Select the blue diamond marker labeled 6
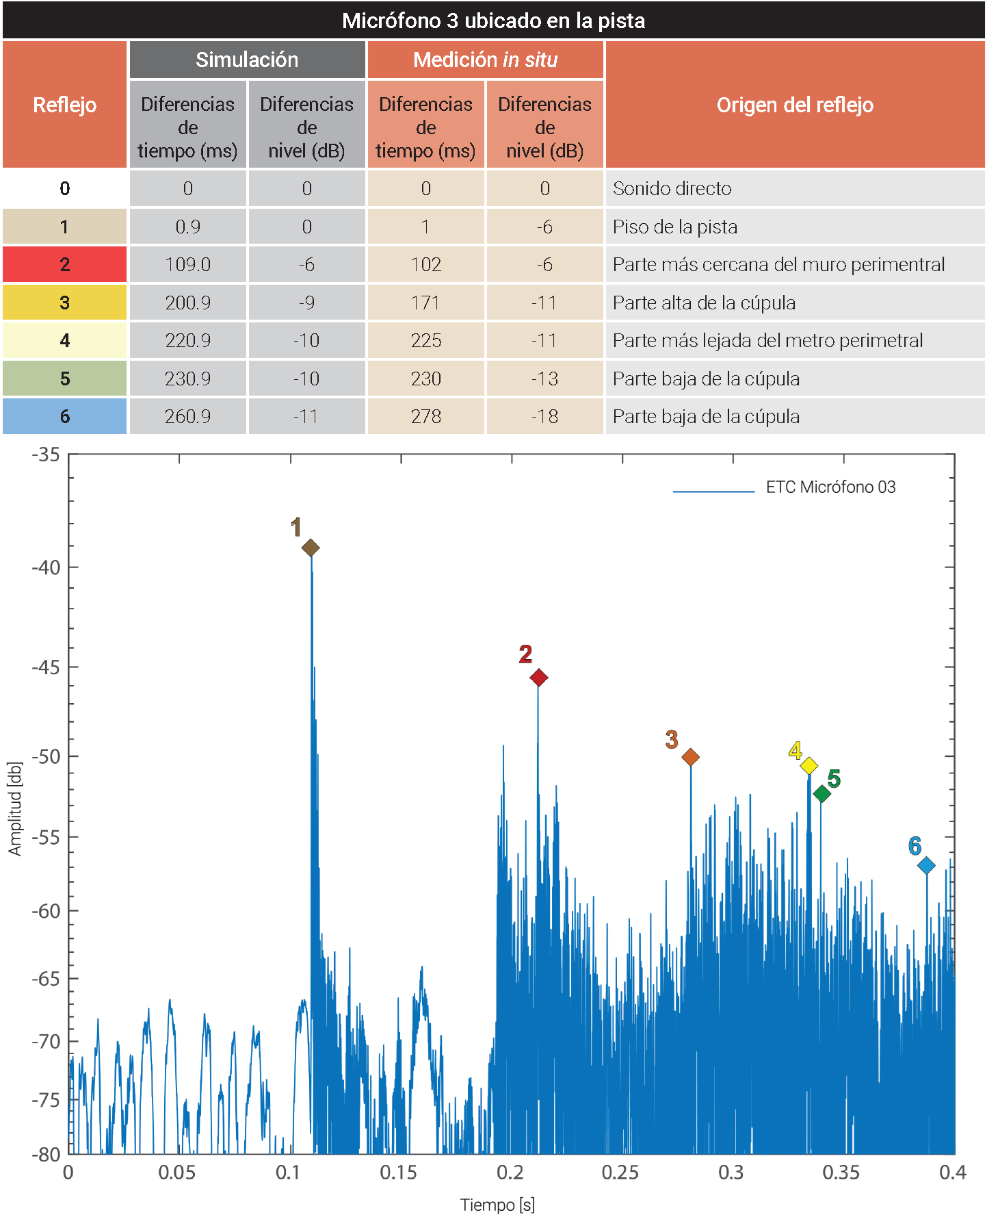This screenshot has height=1217, width=987. (x=926, y=866)
